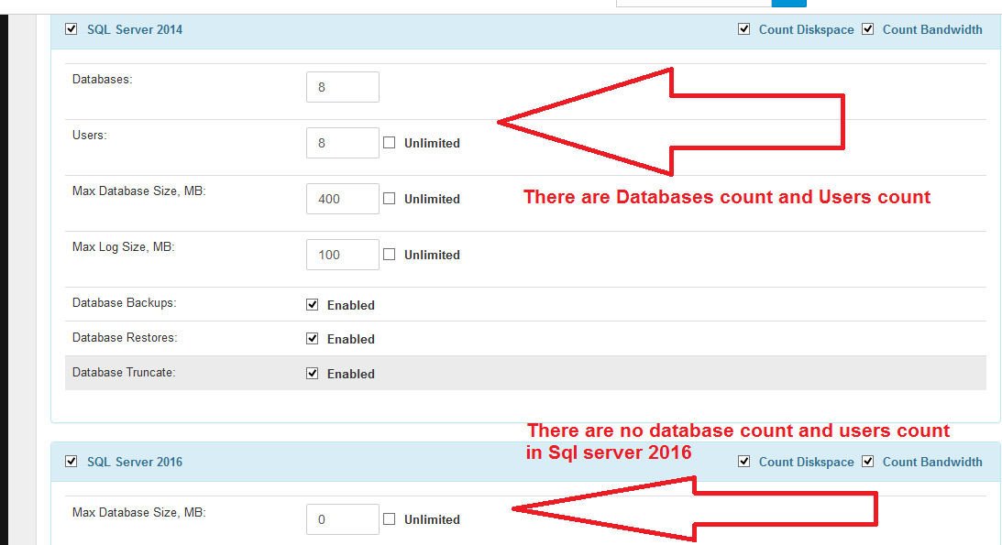Click the Max Log Size field
The width and height of the screenshot is (1002, 545).
343,255
